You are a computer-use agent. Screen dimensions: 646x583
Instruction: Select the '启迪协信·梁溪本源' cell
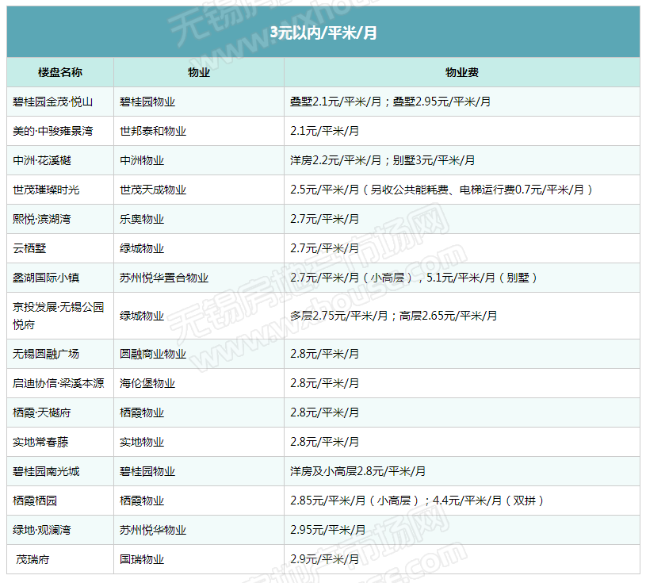(60, 383)
